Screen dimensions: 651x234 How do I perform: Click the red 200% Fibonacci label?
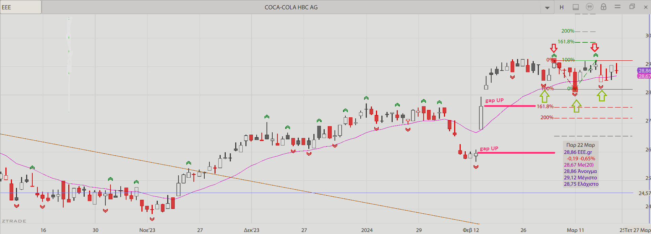[x=547, y=118]
